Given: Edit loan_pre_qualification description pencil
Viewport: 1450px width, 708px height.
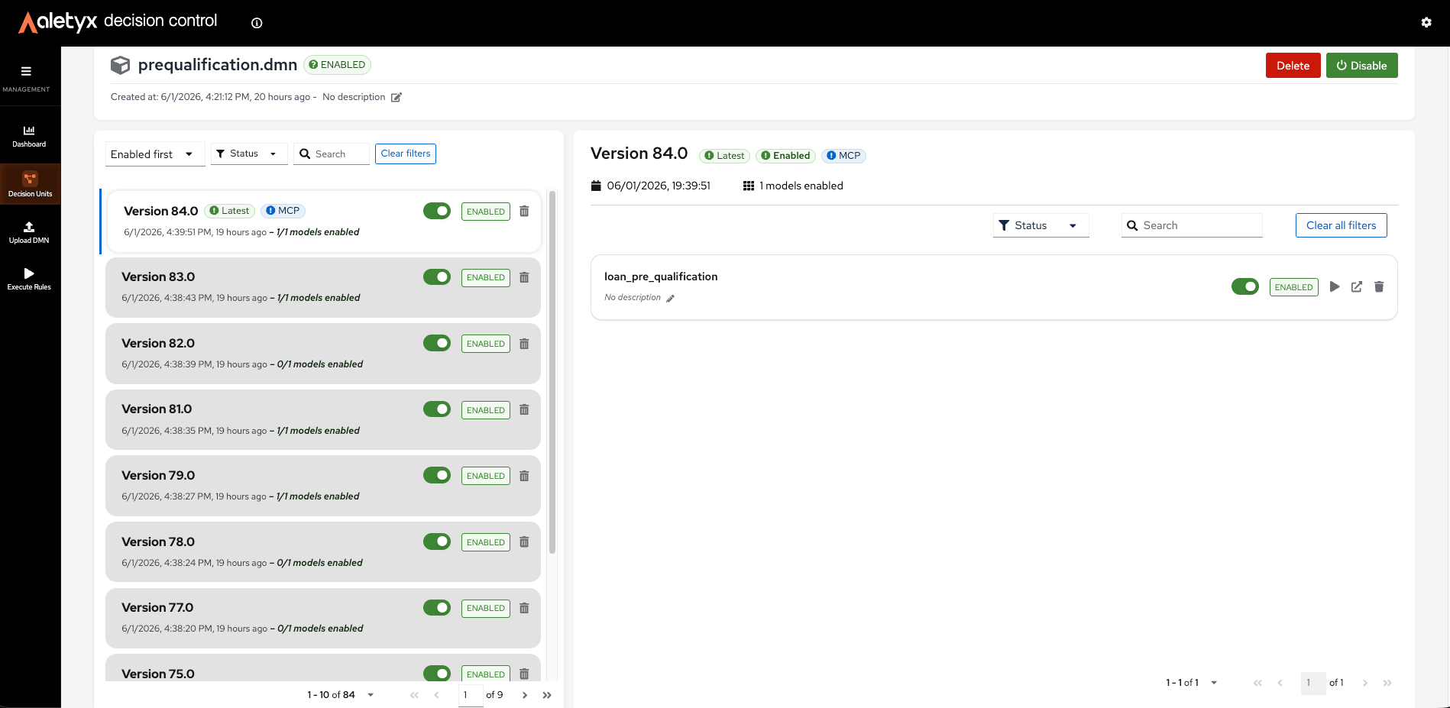Looking at the screenshot, I should [x=670, y=299].
